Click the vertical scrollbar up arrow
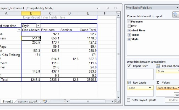 coord(118,15)
